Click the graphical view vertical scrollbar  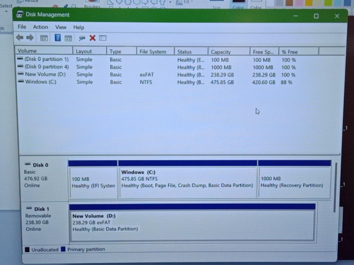click(x=336, y=187)
